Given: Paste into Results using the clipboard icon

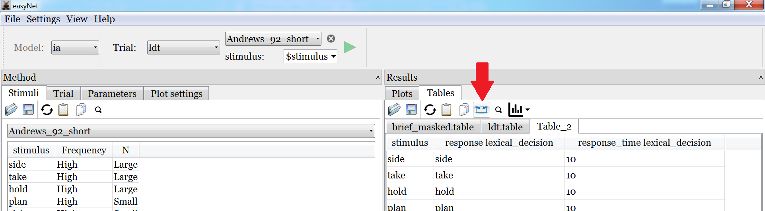Looking at the screenshot, I should point(446,110).
